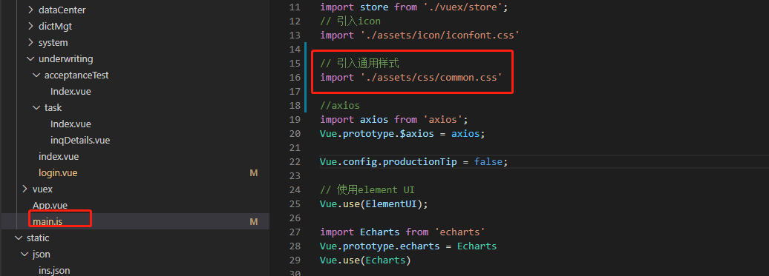Viewport: 769px width, 276px height.
Task: Click 'axios' string on line 19
Action: (x=443, y=119)
